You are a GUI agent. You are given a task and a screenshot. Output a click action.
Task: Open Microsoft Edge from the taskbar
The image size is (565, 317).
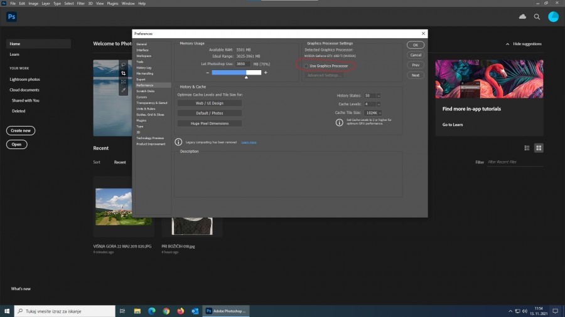tap(151, 311)
